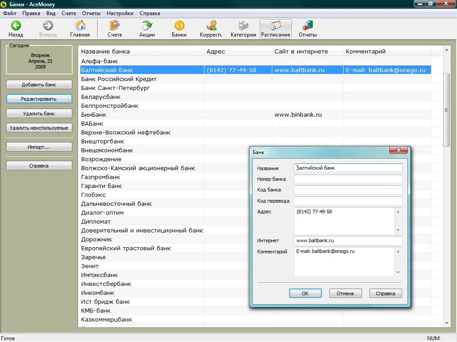Select the Банк Санкт-Петербург row
The width and height of the screenshot is (457, 342).
[256, 88]
